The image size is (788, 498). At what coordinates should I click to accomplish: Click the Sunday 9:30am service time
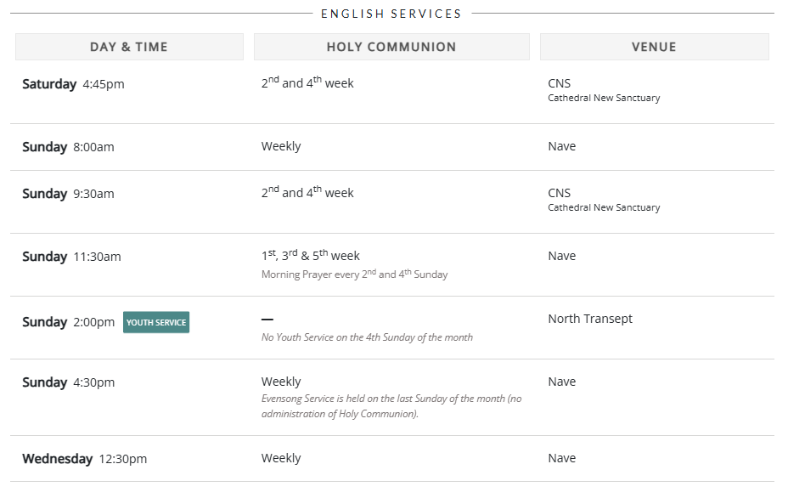tap(68, 194)
